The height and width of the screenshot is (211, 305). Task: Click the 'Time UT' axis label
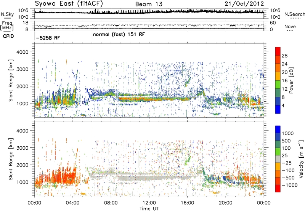tap(149, 209)
